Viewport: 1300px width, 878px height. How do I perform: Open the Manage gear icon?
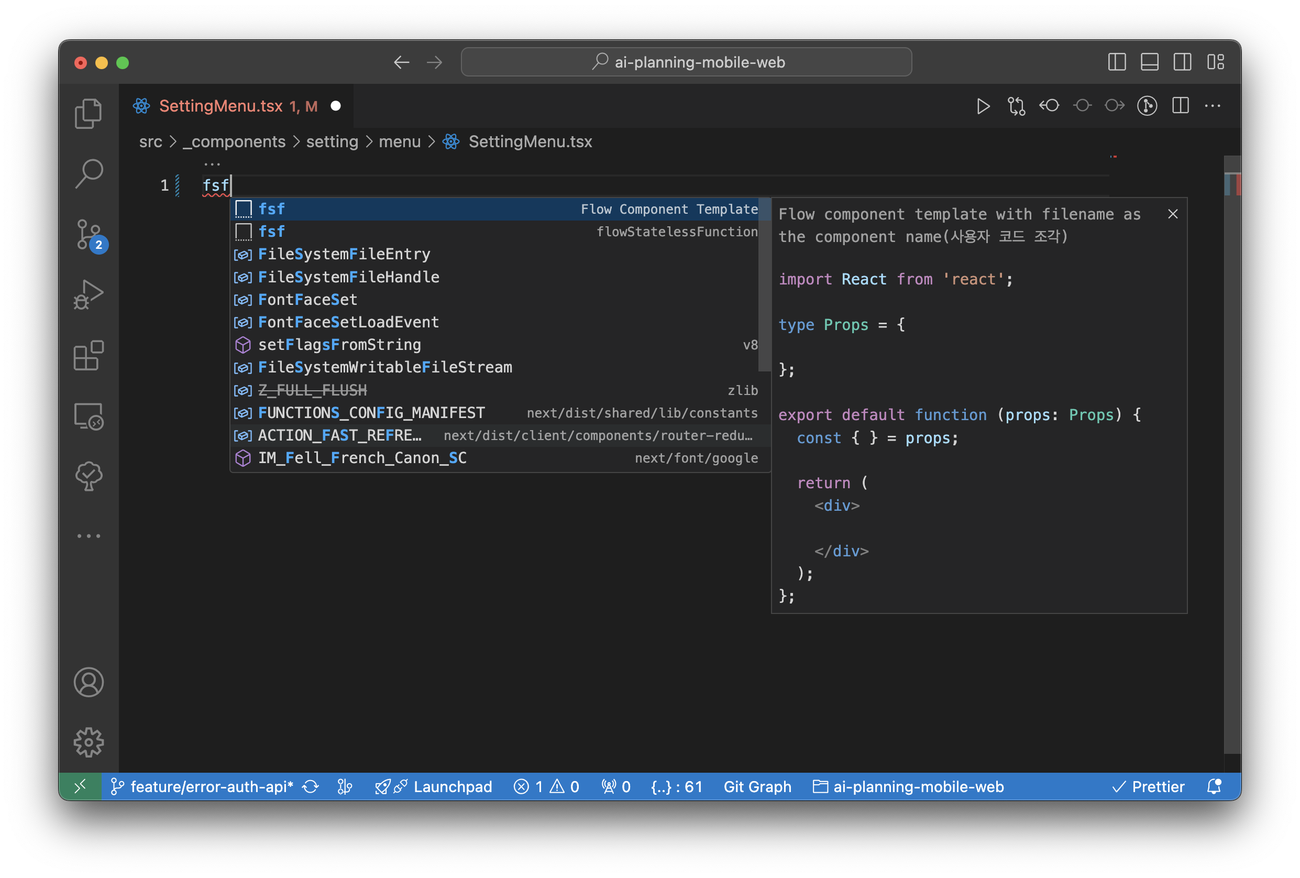(x=89, y=742)
